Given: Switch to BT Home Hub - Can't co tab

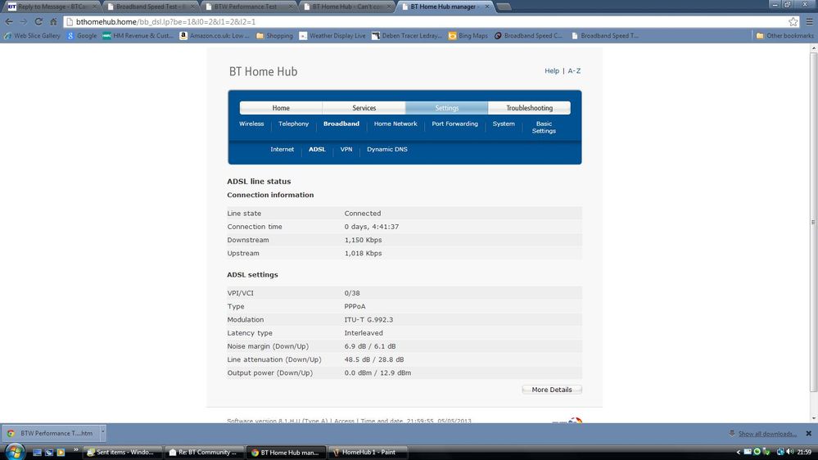Looking at the screenshot, I should point(347,7).
